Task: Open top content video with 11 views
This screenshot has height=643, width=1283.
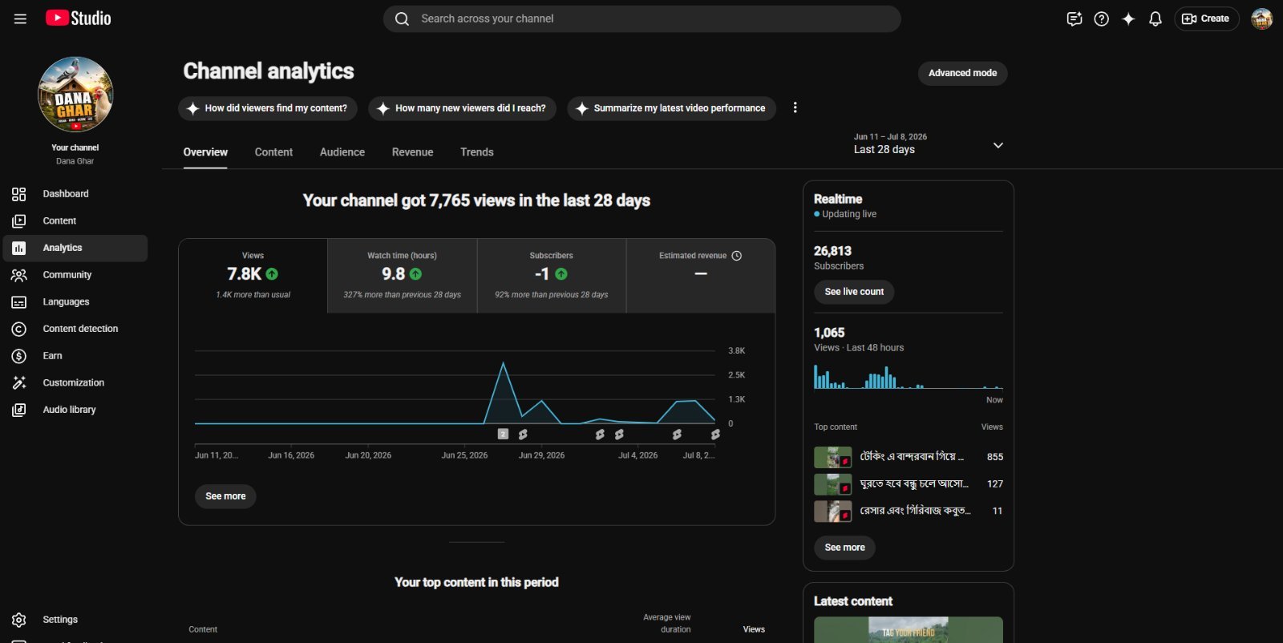Action: coord(909,511)
